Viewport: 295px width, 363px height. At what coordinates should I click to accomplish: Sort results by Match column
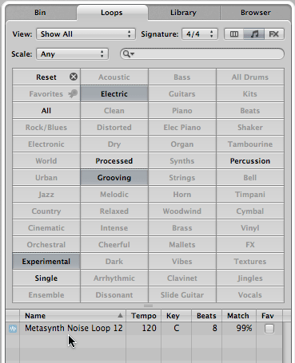[x=239, y=315]
